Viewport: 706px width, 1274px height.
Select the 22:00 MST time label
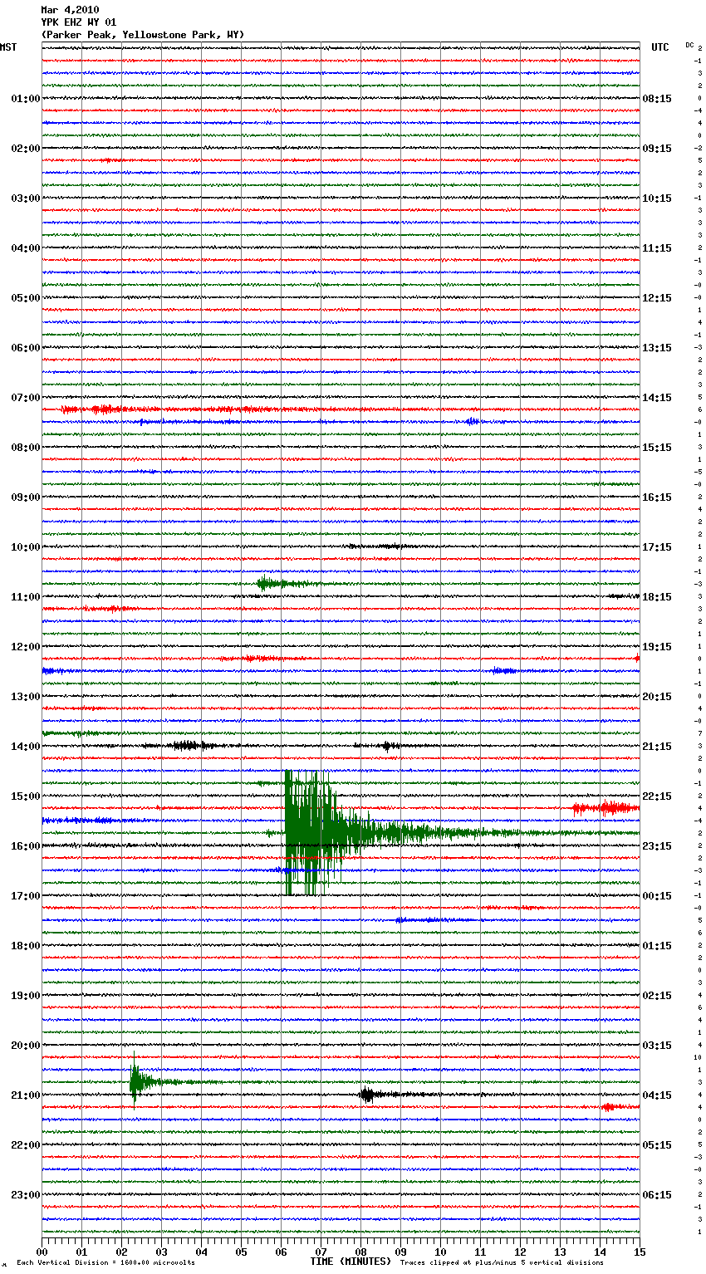pyautogui.click(x=26, y=1145)
